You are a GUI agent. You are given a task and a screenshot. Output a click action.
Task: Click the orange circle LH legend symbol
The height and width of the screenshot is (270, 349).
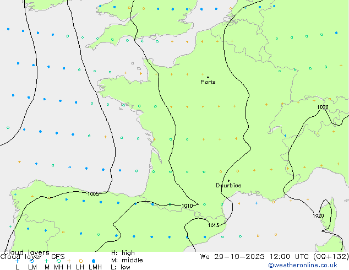[81, 261]
